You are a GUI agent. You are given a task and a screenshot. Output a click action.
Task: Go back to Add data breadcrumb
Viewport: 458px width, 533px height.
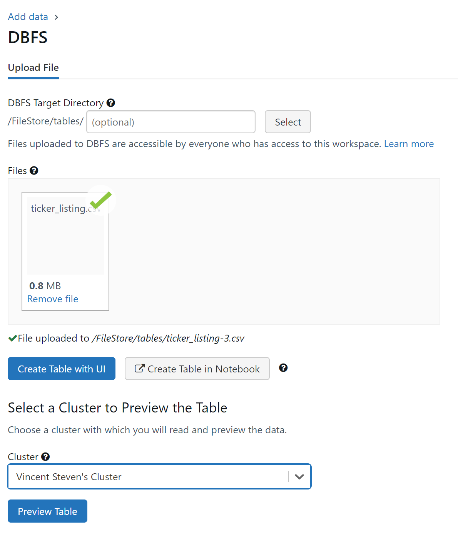pyautogui.click(x=28, y=17)
